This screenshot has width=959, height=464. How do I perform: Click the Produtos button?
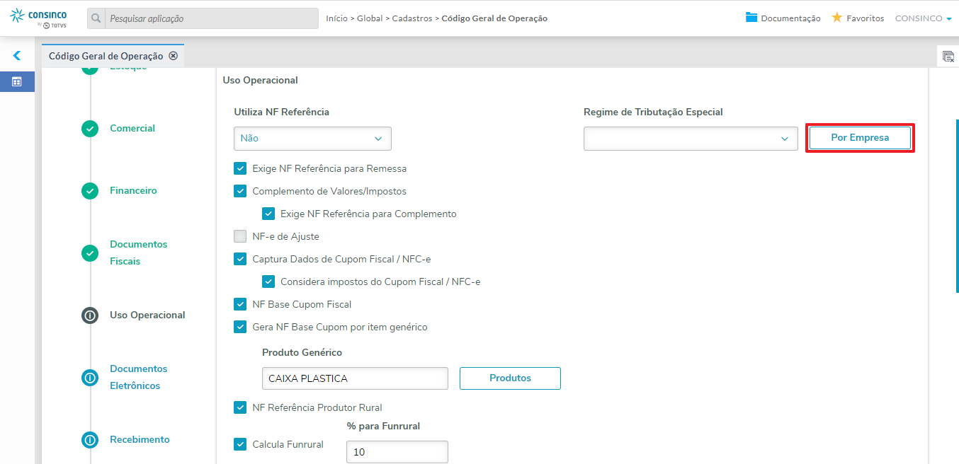(x=510, y=378)
